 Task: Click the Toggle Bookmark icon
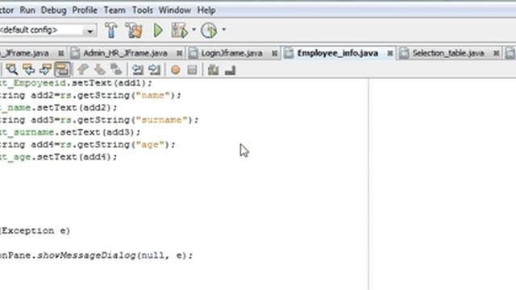point(116,70)
